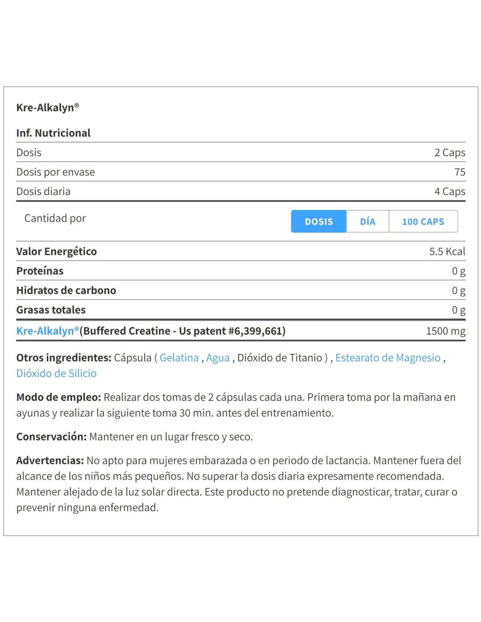Screen dimensions: 481x622
Task: Open the Gelatina ingredient link
Action: tap(179, 358)
